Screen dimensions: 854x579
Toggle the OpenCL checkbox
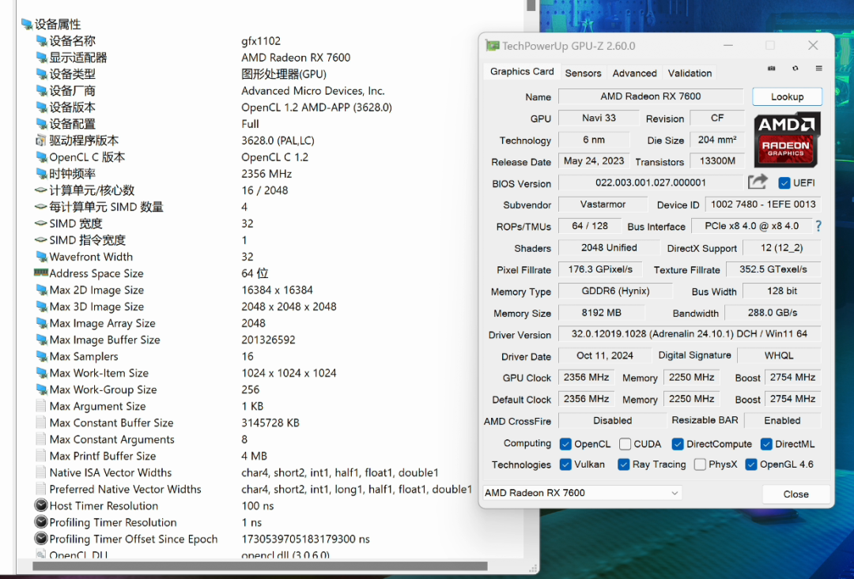[565, 444]
